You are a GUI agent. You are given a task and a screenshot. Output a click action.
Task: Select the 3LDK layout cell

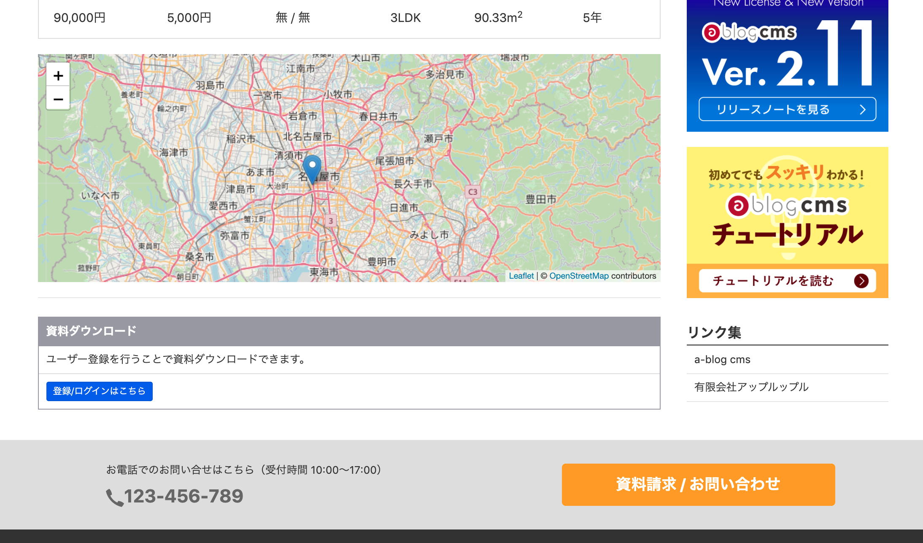[405, 18]
